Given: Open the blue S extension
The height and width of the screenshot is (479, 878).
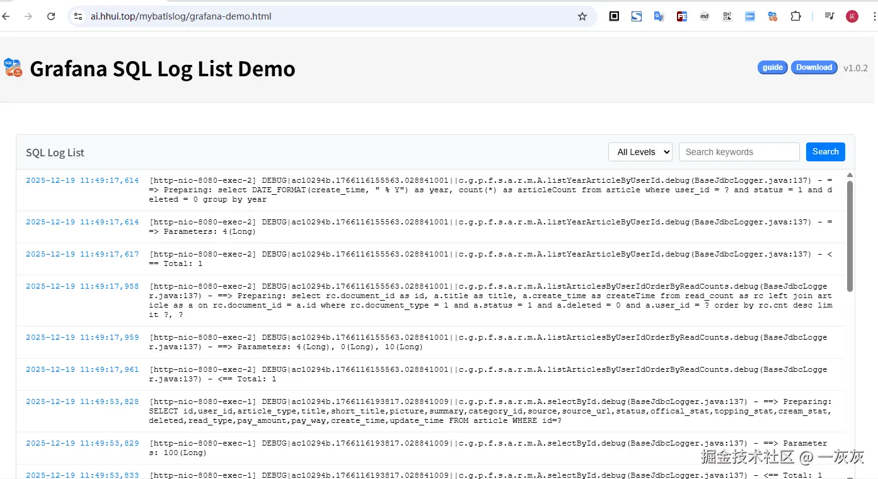Looking at the screenshot, I should [637, 16].
